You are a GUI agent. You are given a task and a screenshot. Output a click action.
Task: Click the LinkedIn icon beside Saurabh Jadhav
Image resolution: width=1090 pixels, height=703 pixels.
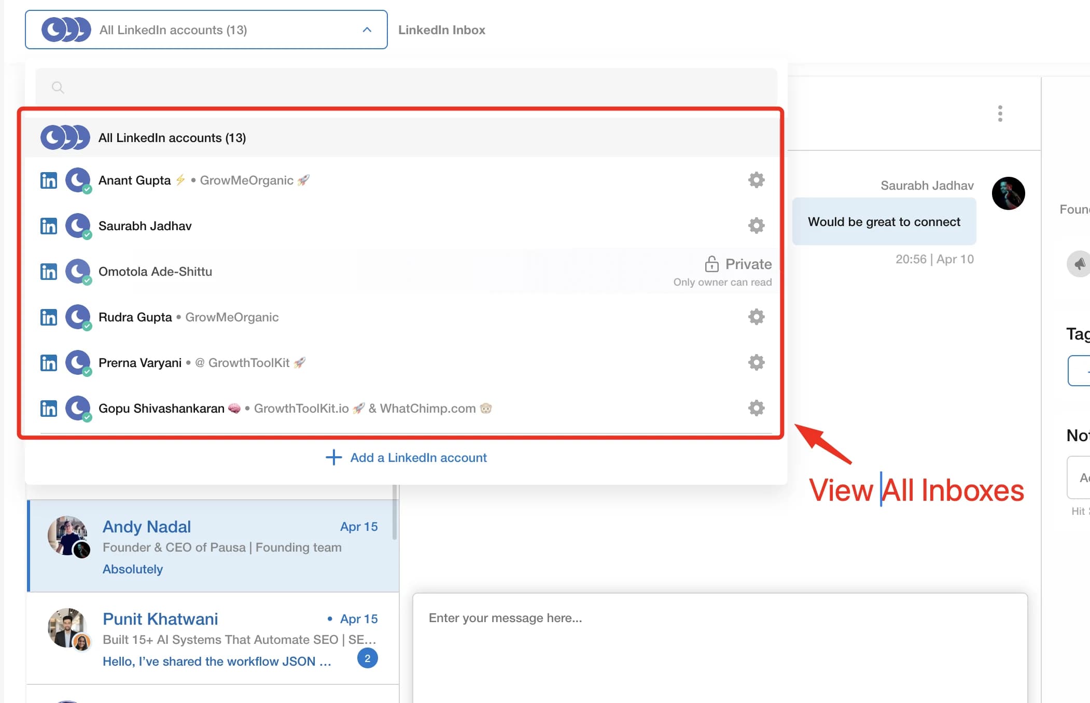pyautogui.click(x=48, y=226)
